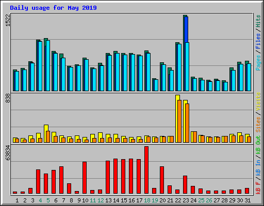Click the cyan pages bar for day 18
264x206 pixels.
148,72
